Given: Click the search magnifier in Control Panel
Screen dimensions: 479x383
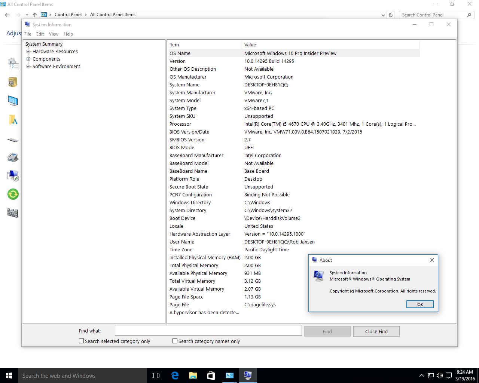Looking at the screenshot, I should click(x=469, y=15).
